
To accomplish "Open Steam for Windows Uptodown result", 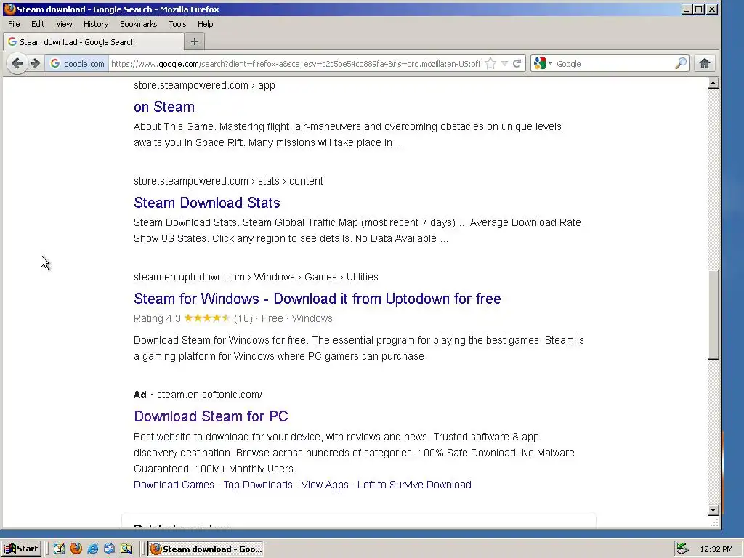I will (x=318, y=299).
